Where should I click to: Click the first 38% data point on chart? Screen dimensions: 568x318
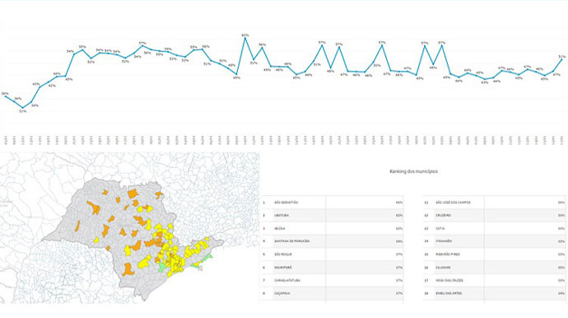[x=6, y=96]
